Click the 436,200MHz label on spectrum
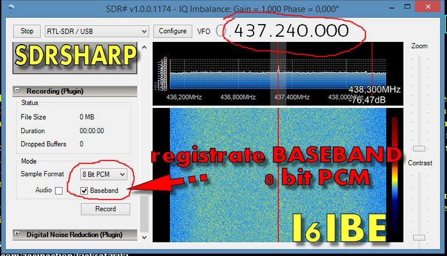Viewport: 447px width, 256px height. click(184, 97)
